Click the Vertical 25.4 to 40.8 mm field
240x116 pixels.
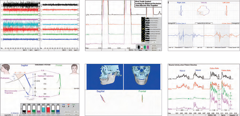click(204, 23)
